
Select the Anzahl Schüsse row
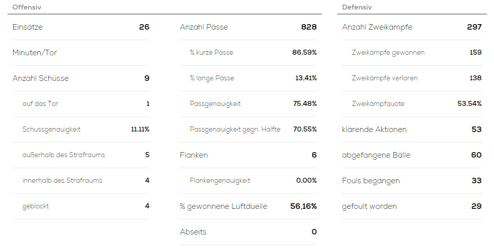click(x=81, y=78)
